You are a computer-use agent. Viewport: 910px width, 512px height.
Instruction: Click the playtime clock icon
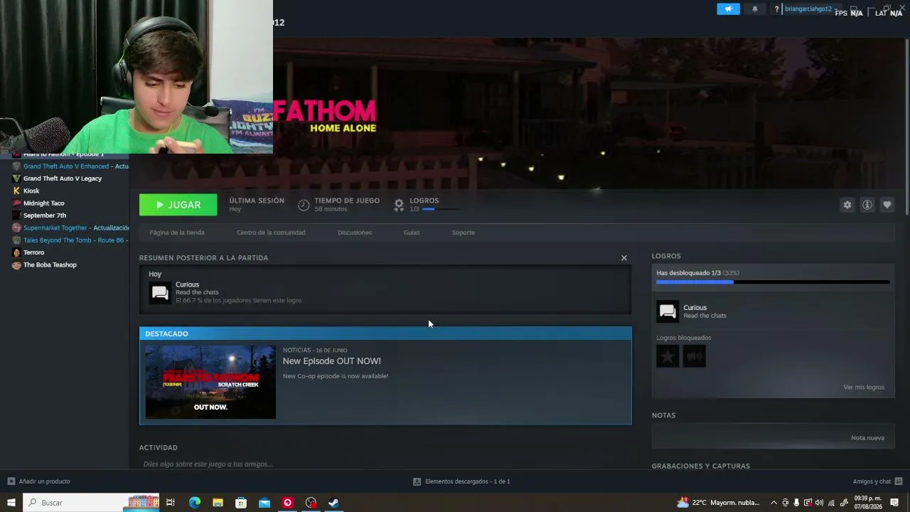304,205
